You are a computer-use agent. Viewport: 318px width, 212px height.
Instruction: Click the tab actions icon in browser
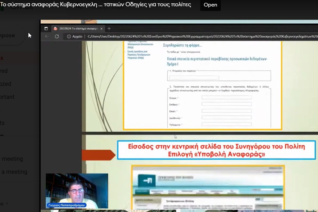click(x=46, y=29)
